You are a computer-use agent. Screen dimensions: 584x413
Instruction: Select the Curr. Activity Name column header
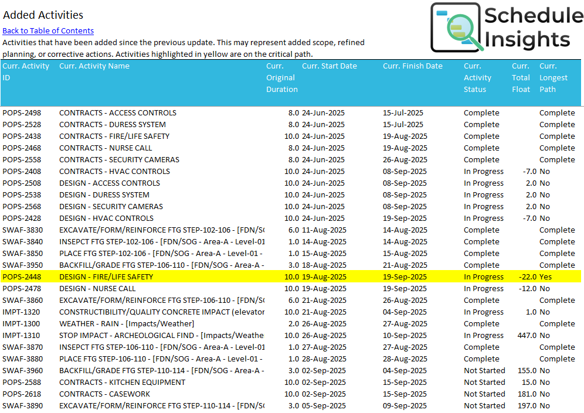94,66
